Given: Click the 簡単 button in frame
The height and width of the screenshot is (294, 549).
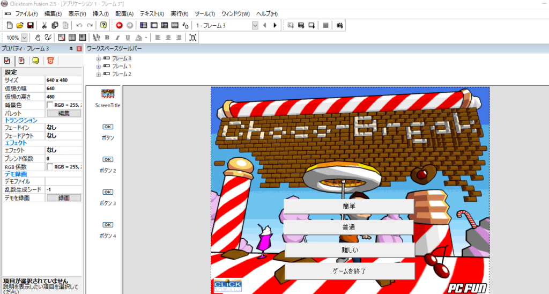Looking at the screenshot, I should pyautogui.click(x=348, y=207).
